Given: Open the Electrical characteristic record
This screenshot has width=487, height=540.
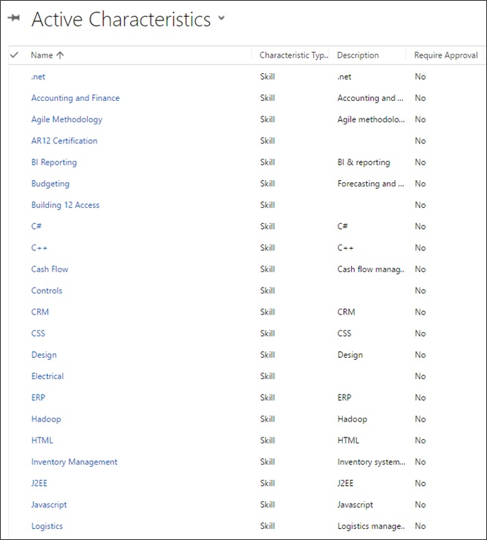Looking at the screenshot, I should (48, 376).
